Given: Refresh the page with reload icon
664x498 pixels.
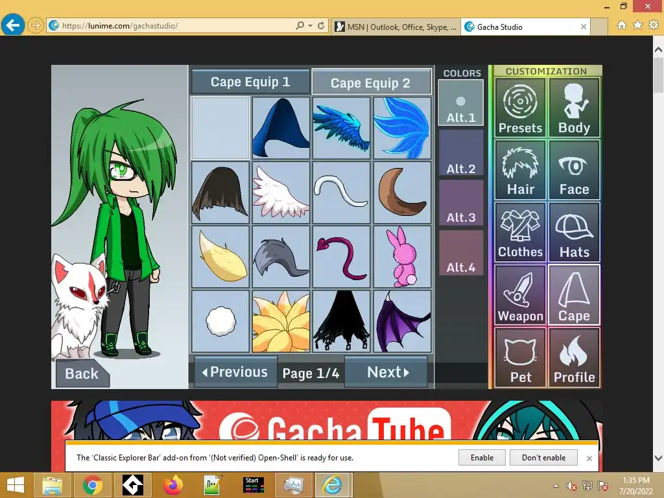Looking at the screenshot, I should click(321, 25).
